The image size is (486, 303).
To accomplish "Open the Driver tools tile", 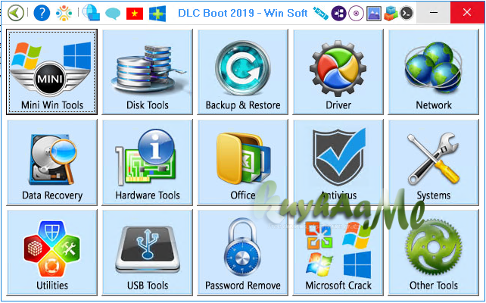I will point(338,72).
